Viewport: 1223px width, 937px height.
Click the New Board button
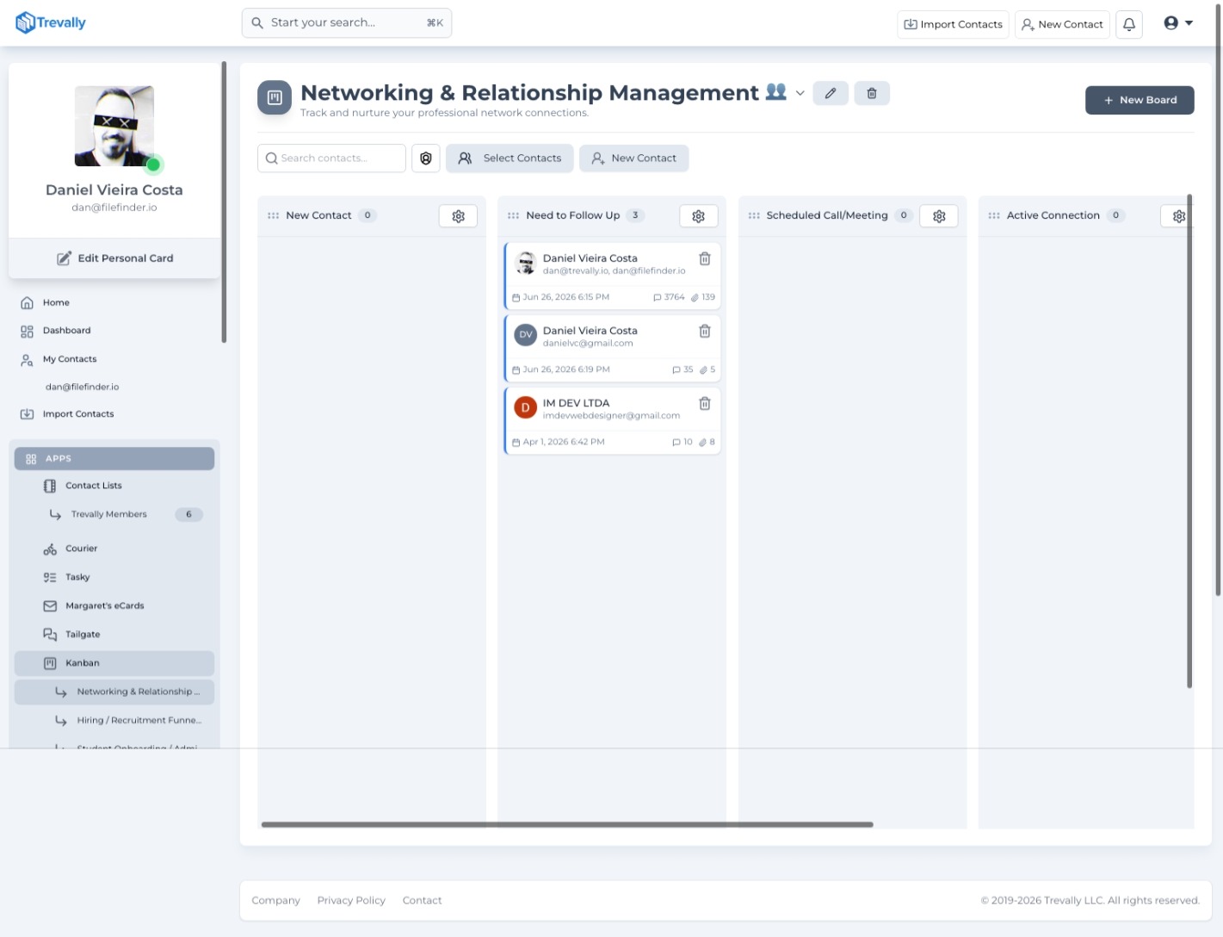click(x=1140, y=100)
